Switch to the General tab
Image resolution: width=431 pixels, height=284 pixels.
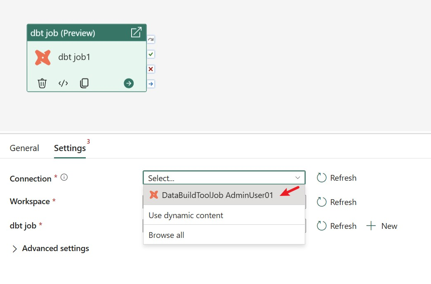(x=24, y=148)
